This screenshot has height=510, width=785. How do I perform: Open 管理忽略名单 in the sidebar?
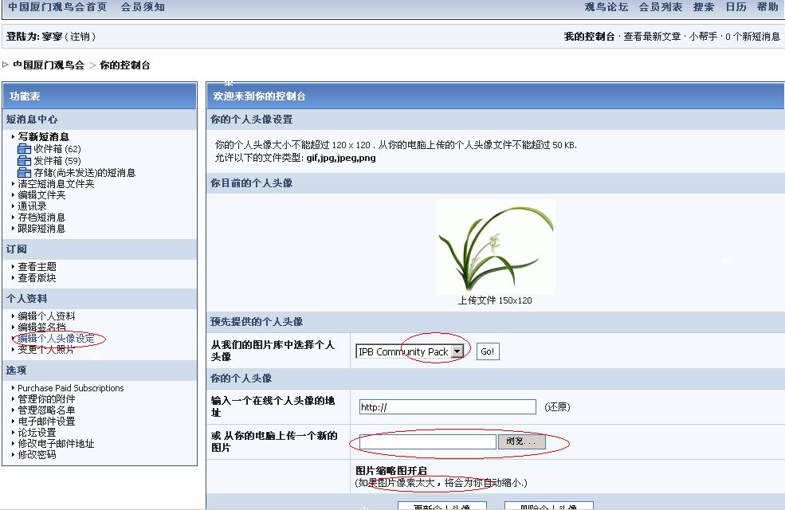click(x=46, y=410)
